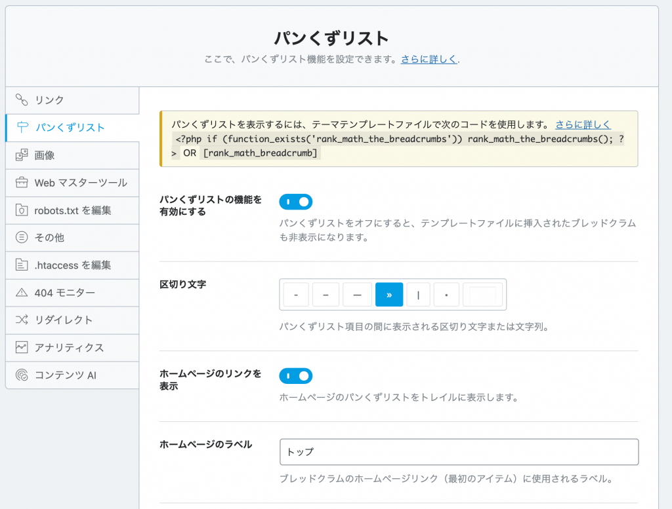Click the ホームページのラベル input field
The width and height of the screenshot is (672, 509).
(x=459, y=452)
